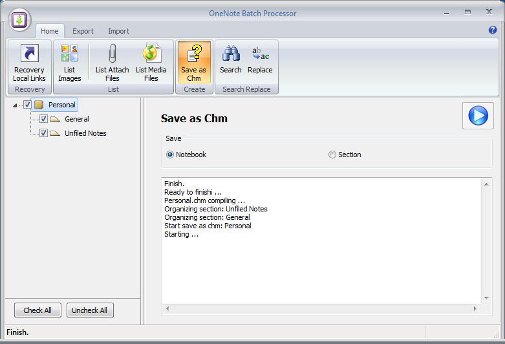Select Unfiled Notes in the tree
This screenshot has height=344, width=505.
click(85, 133)
